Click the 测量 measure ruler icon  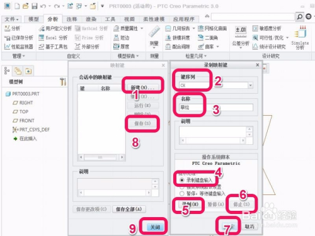(x=154, y=32)
